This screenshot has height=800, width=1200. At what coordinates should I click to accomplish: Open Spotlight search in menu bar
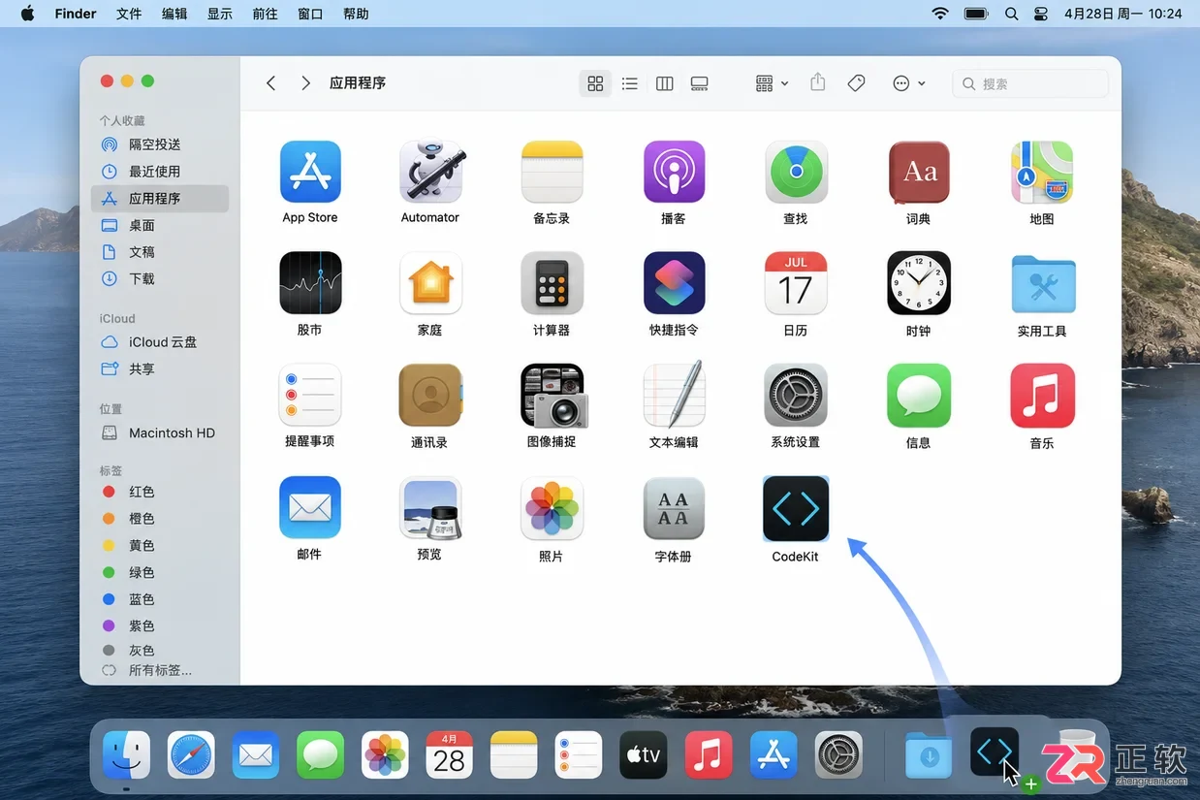tap(1012, 14)
